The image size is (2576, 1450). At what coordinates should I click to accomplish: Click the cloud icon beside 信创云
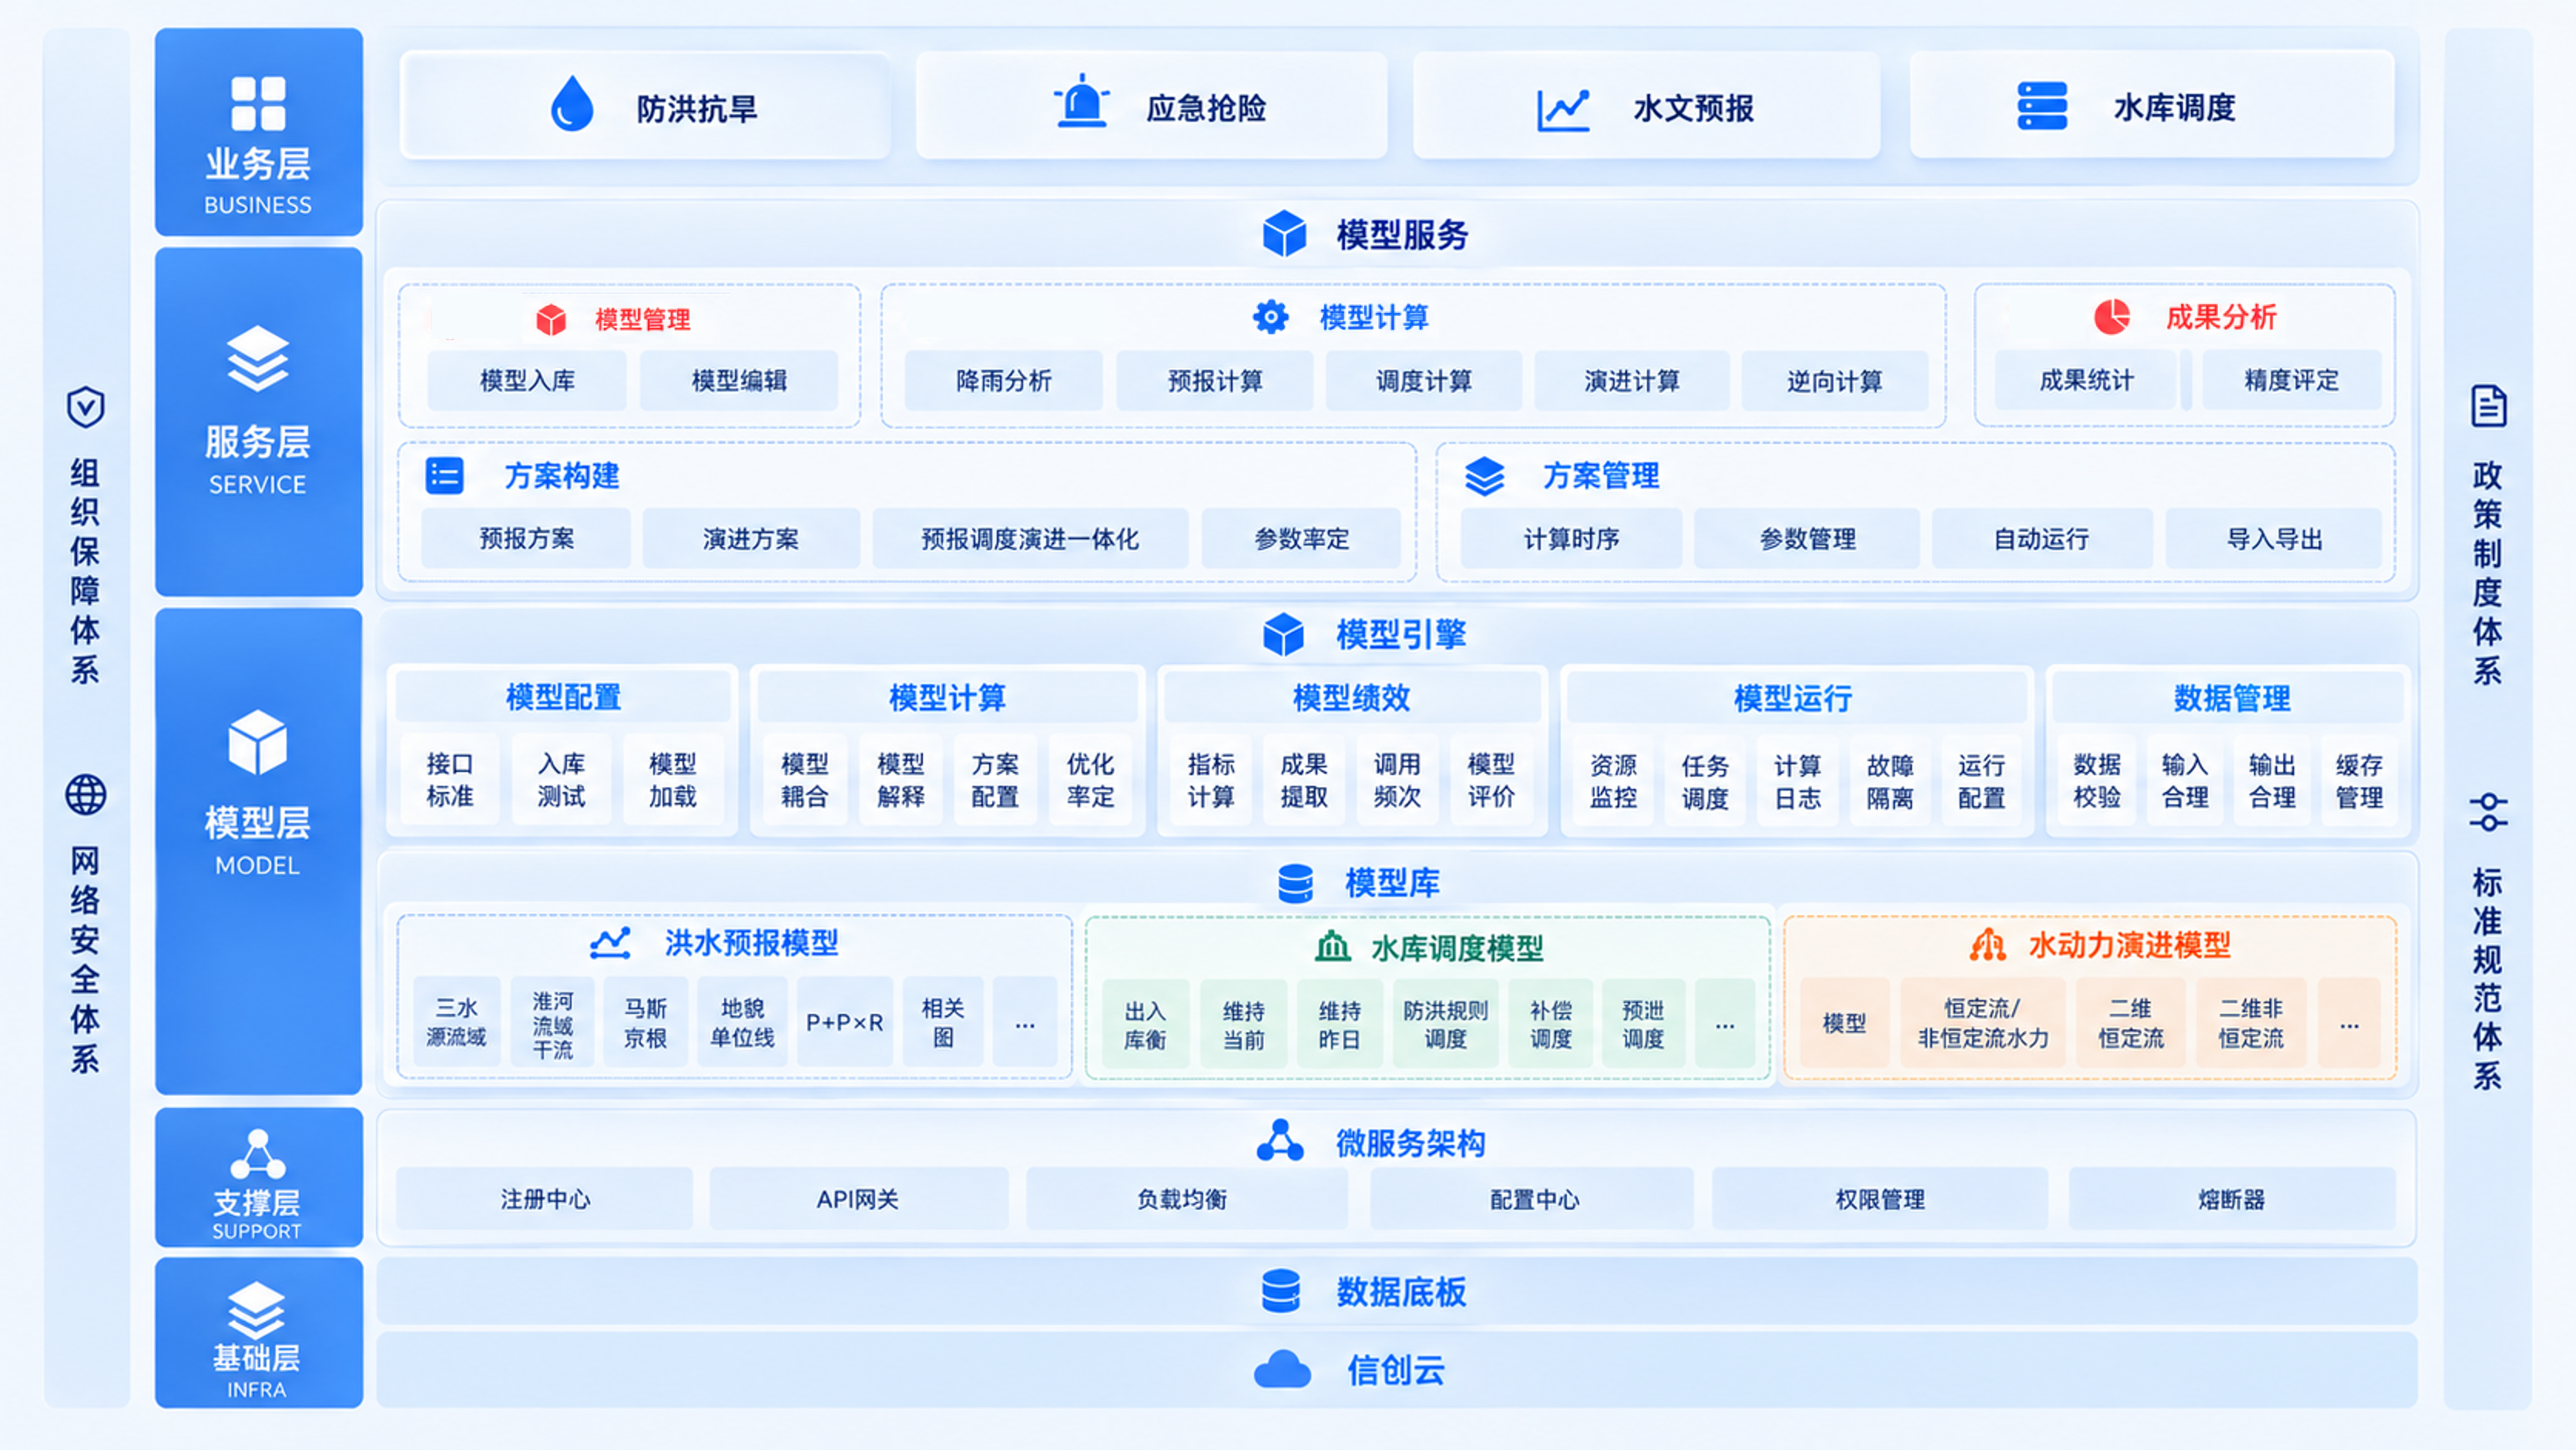[x=1282, y=1370]
